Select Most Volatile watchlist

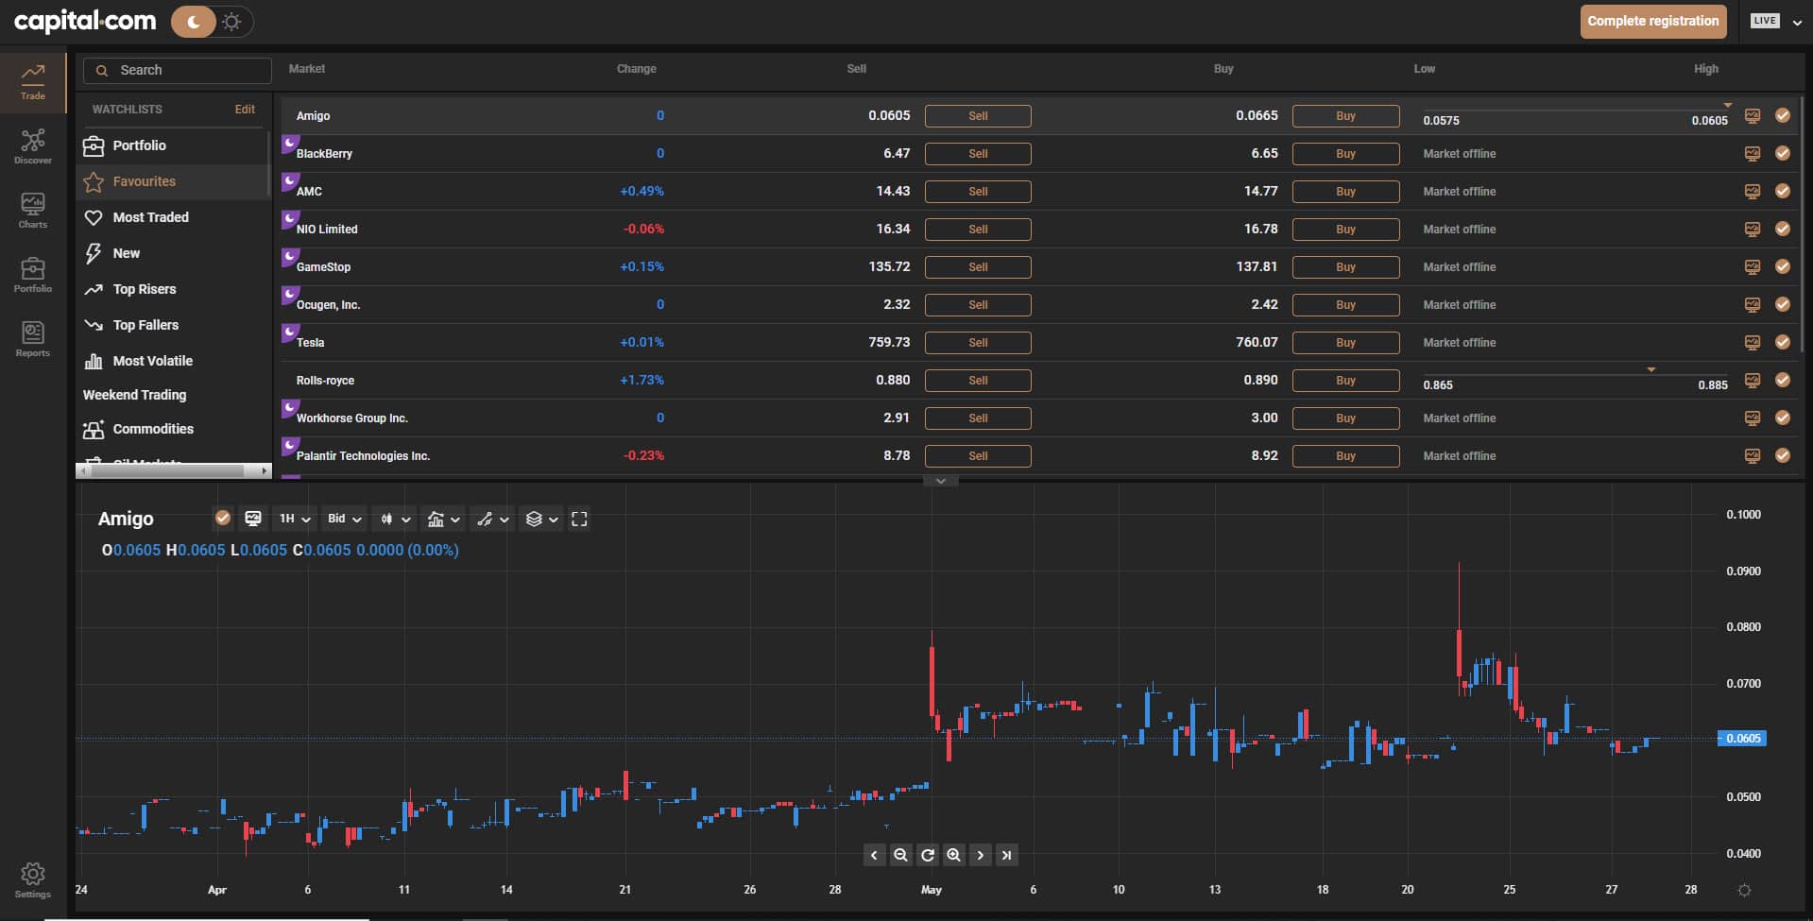pyautogui.click(x=152, y=361)
